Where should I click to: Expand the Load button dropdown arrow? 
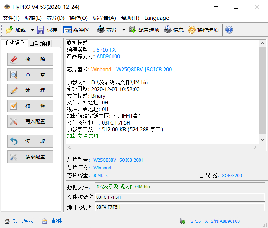click(x=32, y=30)
